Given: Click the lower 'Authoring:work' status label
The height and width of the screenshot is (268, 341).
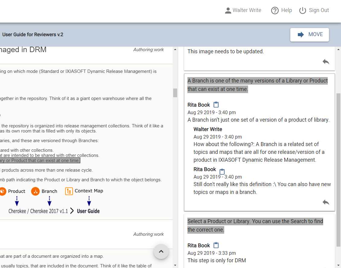Looking at the screenshot, I should point(148,234).
